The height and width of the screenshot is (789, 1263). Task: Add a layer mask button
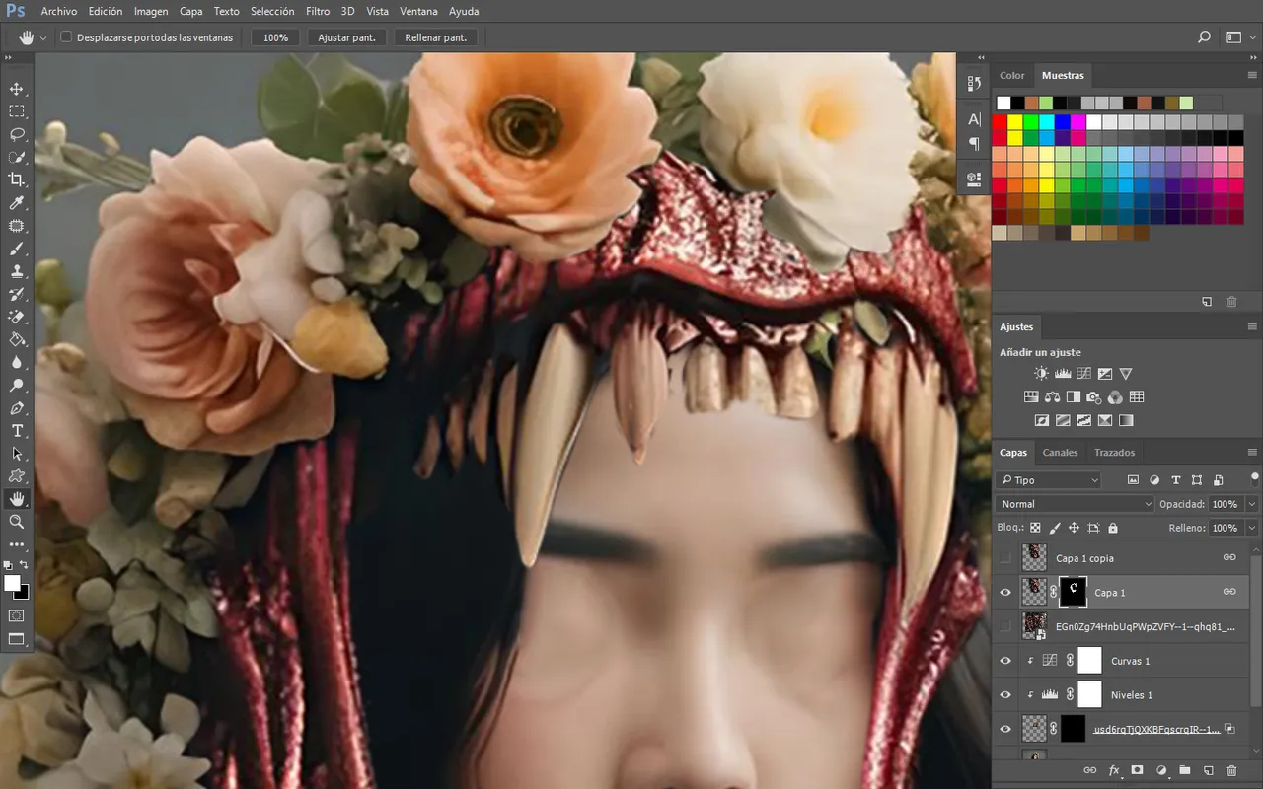coord(1137,770)
